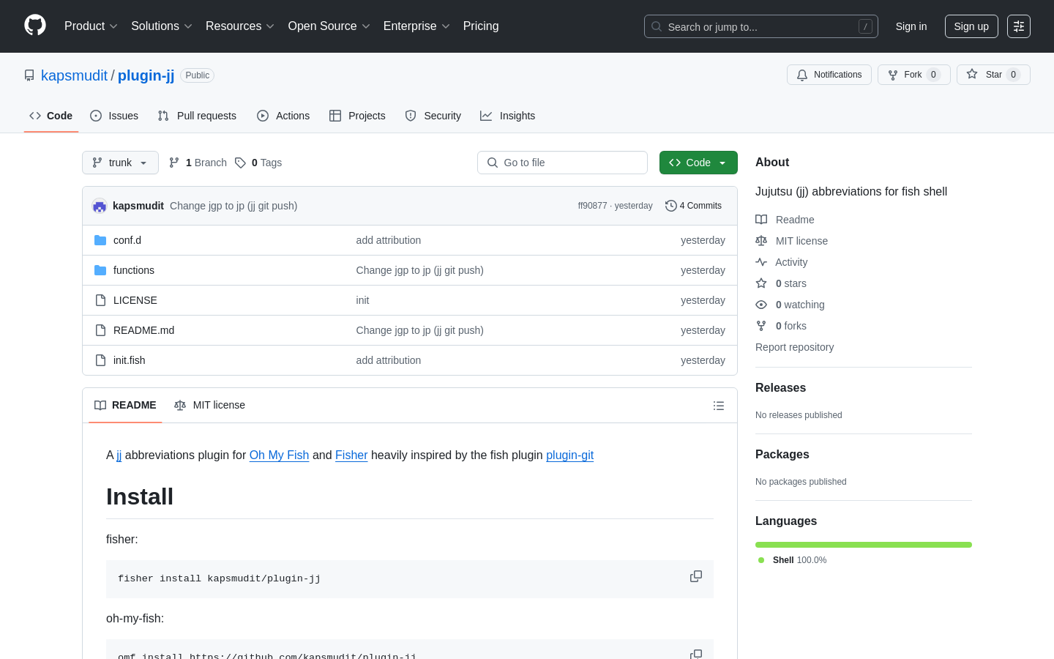The width and height of the screenshot is (1054, 659).
Task: Click the Sign in link
Action: coord(911,26)
